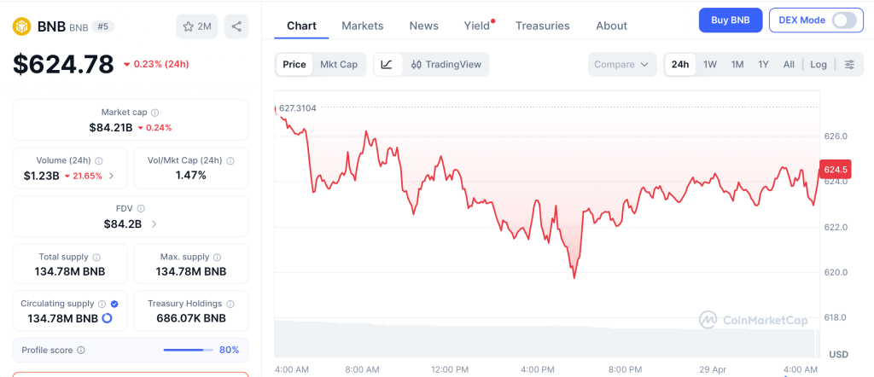Click Profile score info icon
Image resolution: width=874 pixels, height=377 pixels.
click(x=81, y=350)
